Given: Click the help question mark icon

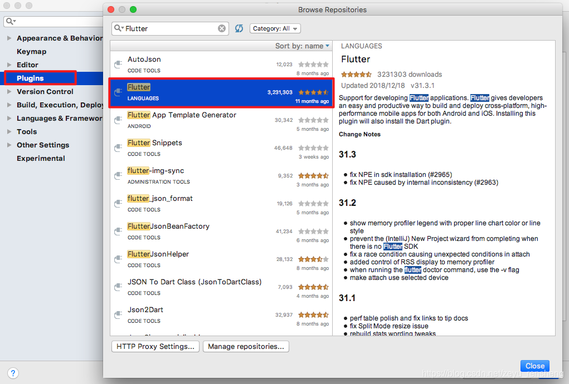Looking at the screenshot, I should [13, 373].
